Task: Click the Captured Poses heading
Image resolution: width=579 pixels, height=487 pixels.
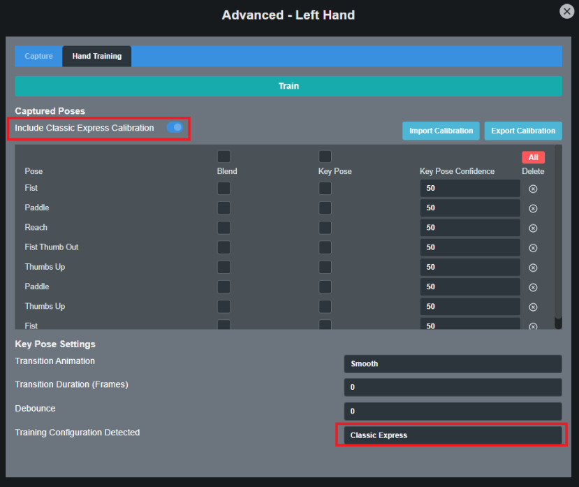Action: (x=50, y=111)
